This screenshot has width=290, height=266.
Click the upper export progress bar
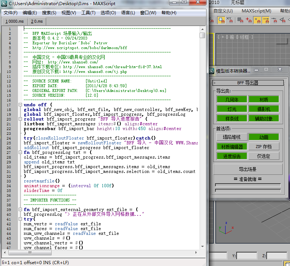pyautogui.click(x=248, y=185)
